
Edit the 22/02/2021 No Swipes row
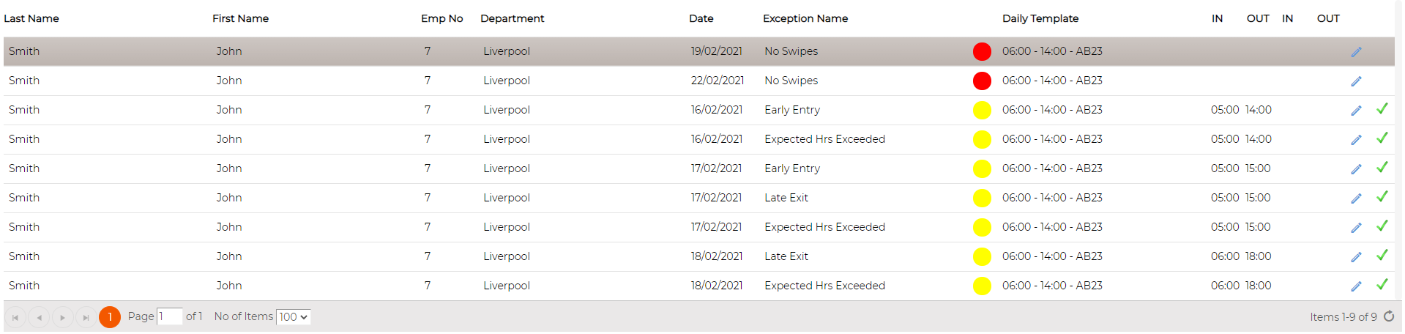pos(1356,81)
